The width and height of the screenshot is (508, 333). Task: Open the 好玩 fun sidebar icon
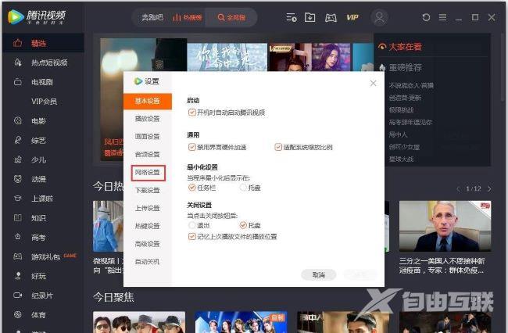click(x=18, y=276)
